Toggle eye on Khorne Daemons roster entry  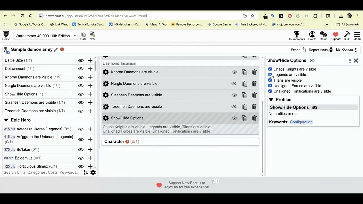234,72
